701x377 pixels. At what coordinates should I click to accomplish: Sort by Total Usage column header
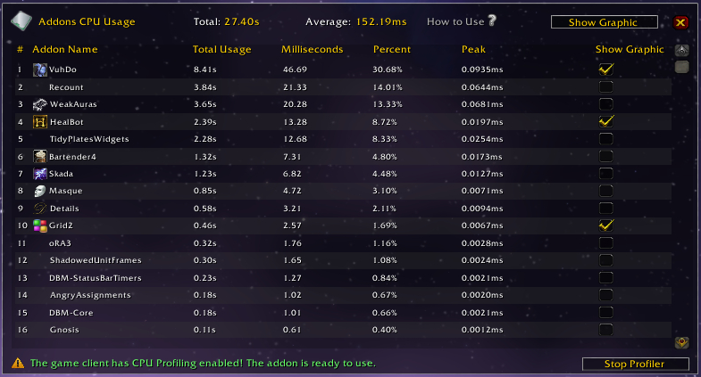(x=221, y=50)
